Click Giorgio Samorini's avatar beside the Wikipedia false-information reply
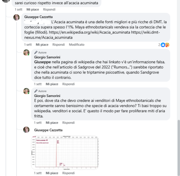 pyautogui.click(x=26, y=53)
